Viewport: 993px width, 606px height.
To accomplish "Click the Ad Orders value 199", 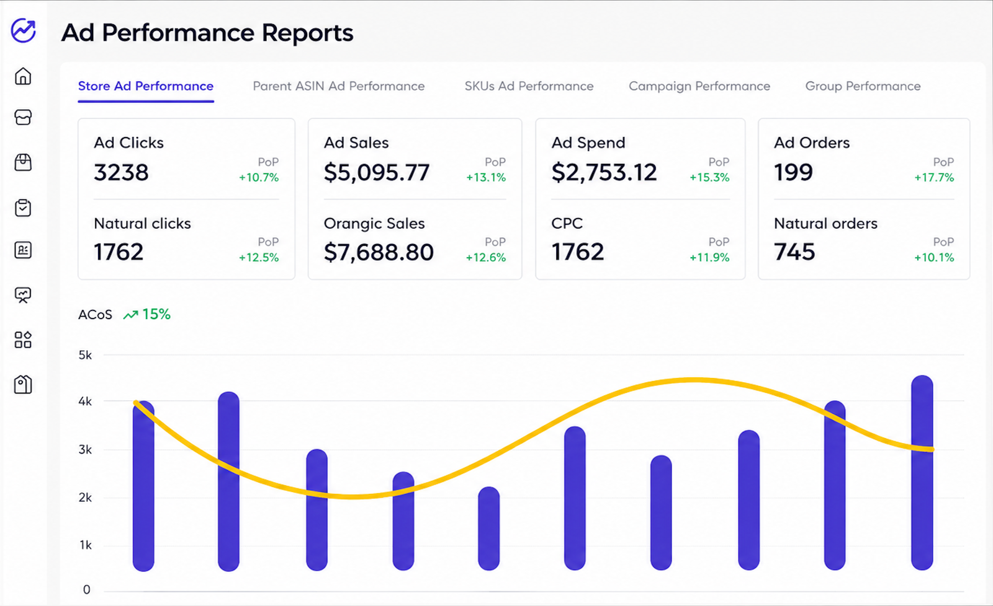I will pos(793,172).
